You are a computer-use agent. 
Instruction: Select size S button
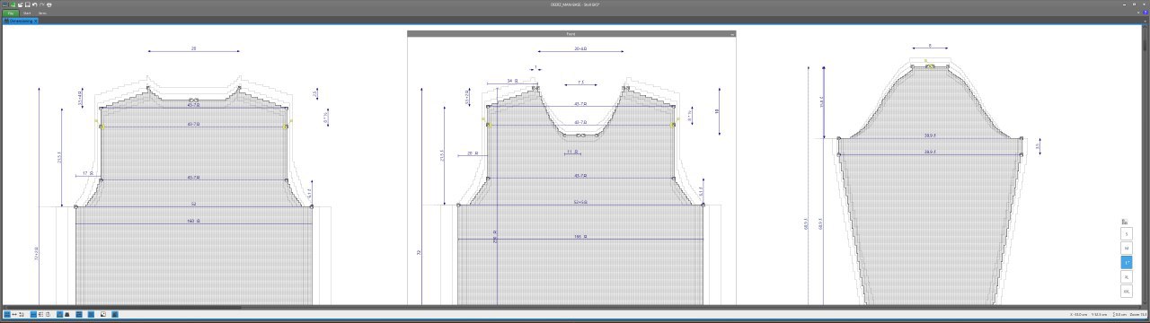[x=1127, y=234]
